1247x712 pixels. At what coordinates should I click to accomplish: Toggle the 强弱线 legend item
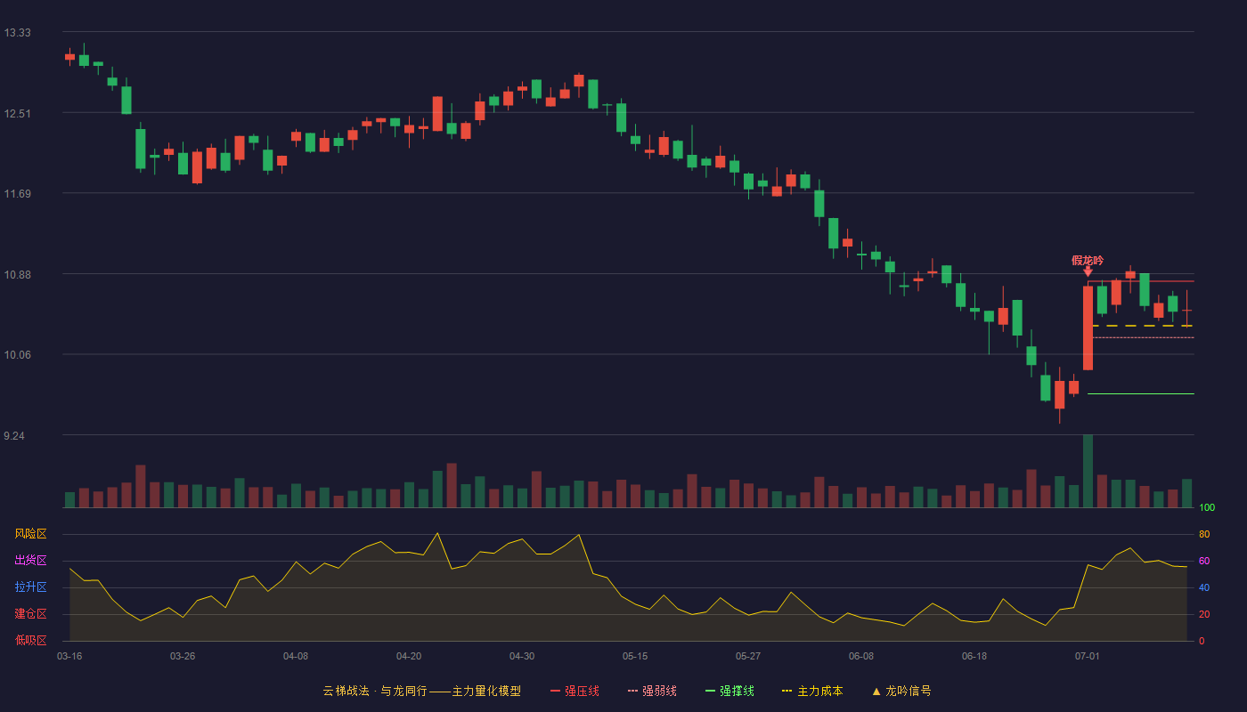[652, 691]
